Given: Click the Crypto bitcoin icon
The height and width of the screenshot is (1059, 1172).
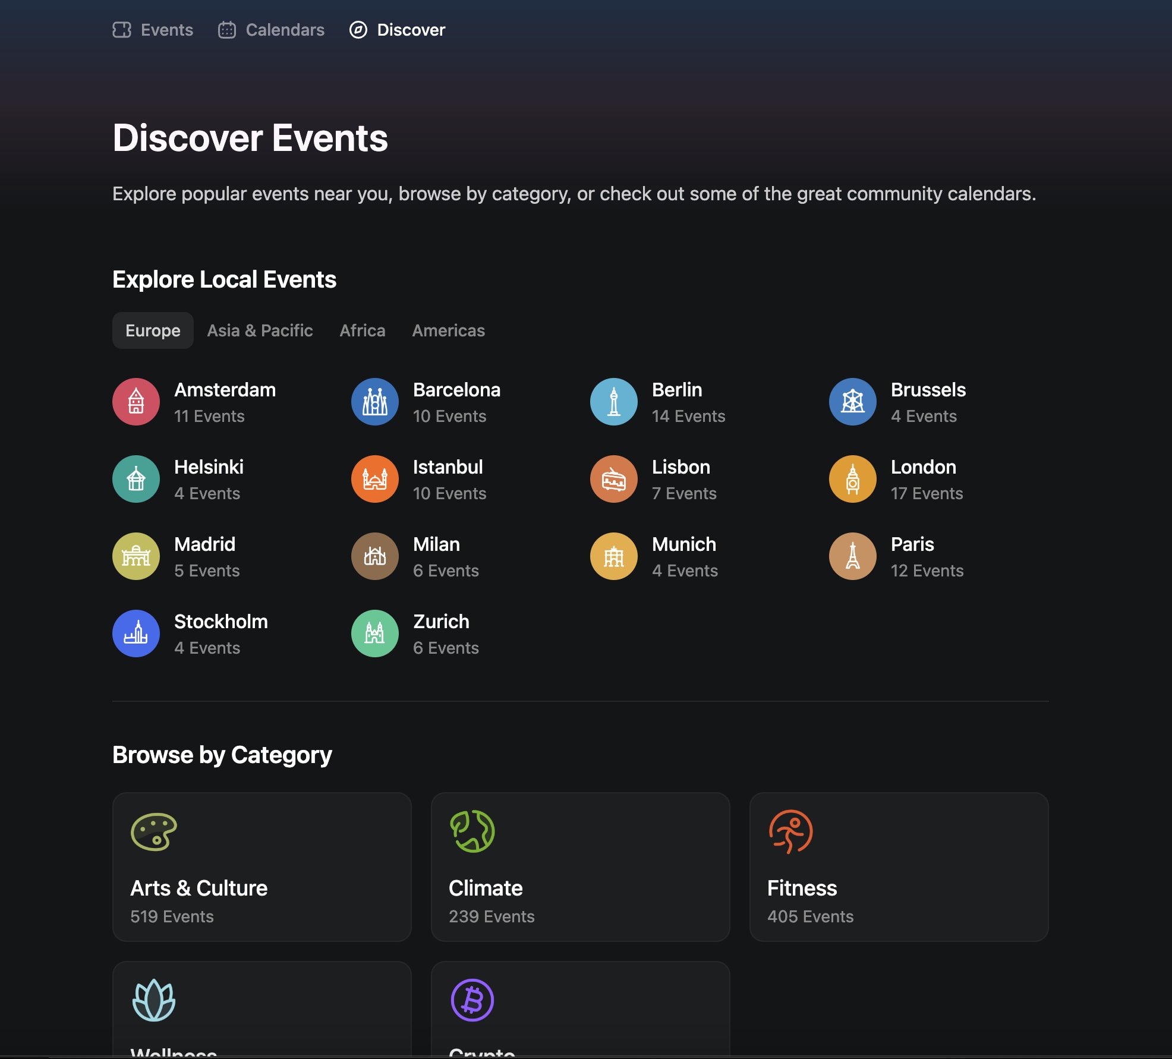Looking at the screenshot, I should (x=472, y=1000).
